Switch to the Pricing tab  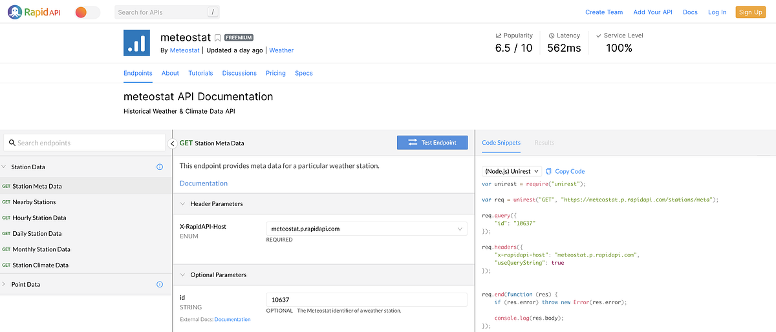[x=275, y=73]
